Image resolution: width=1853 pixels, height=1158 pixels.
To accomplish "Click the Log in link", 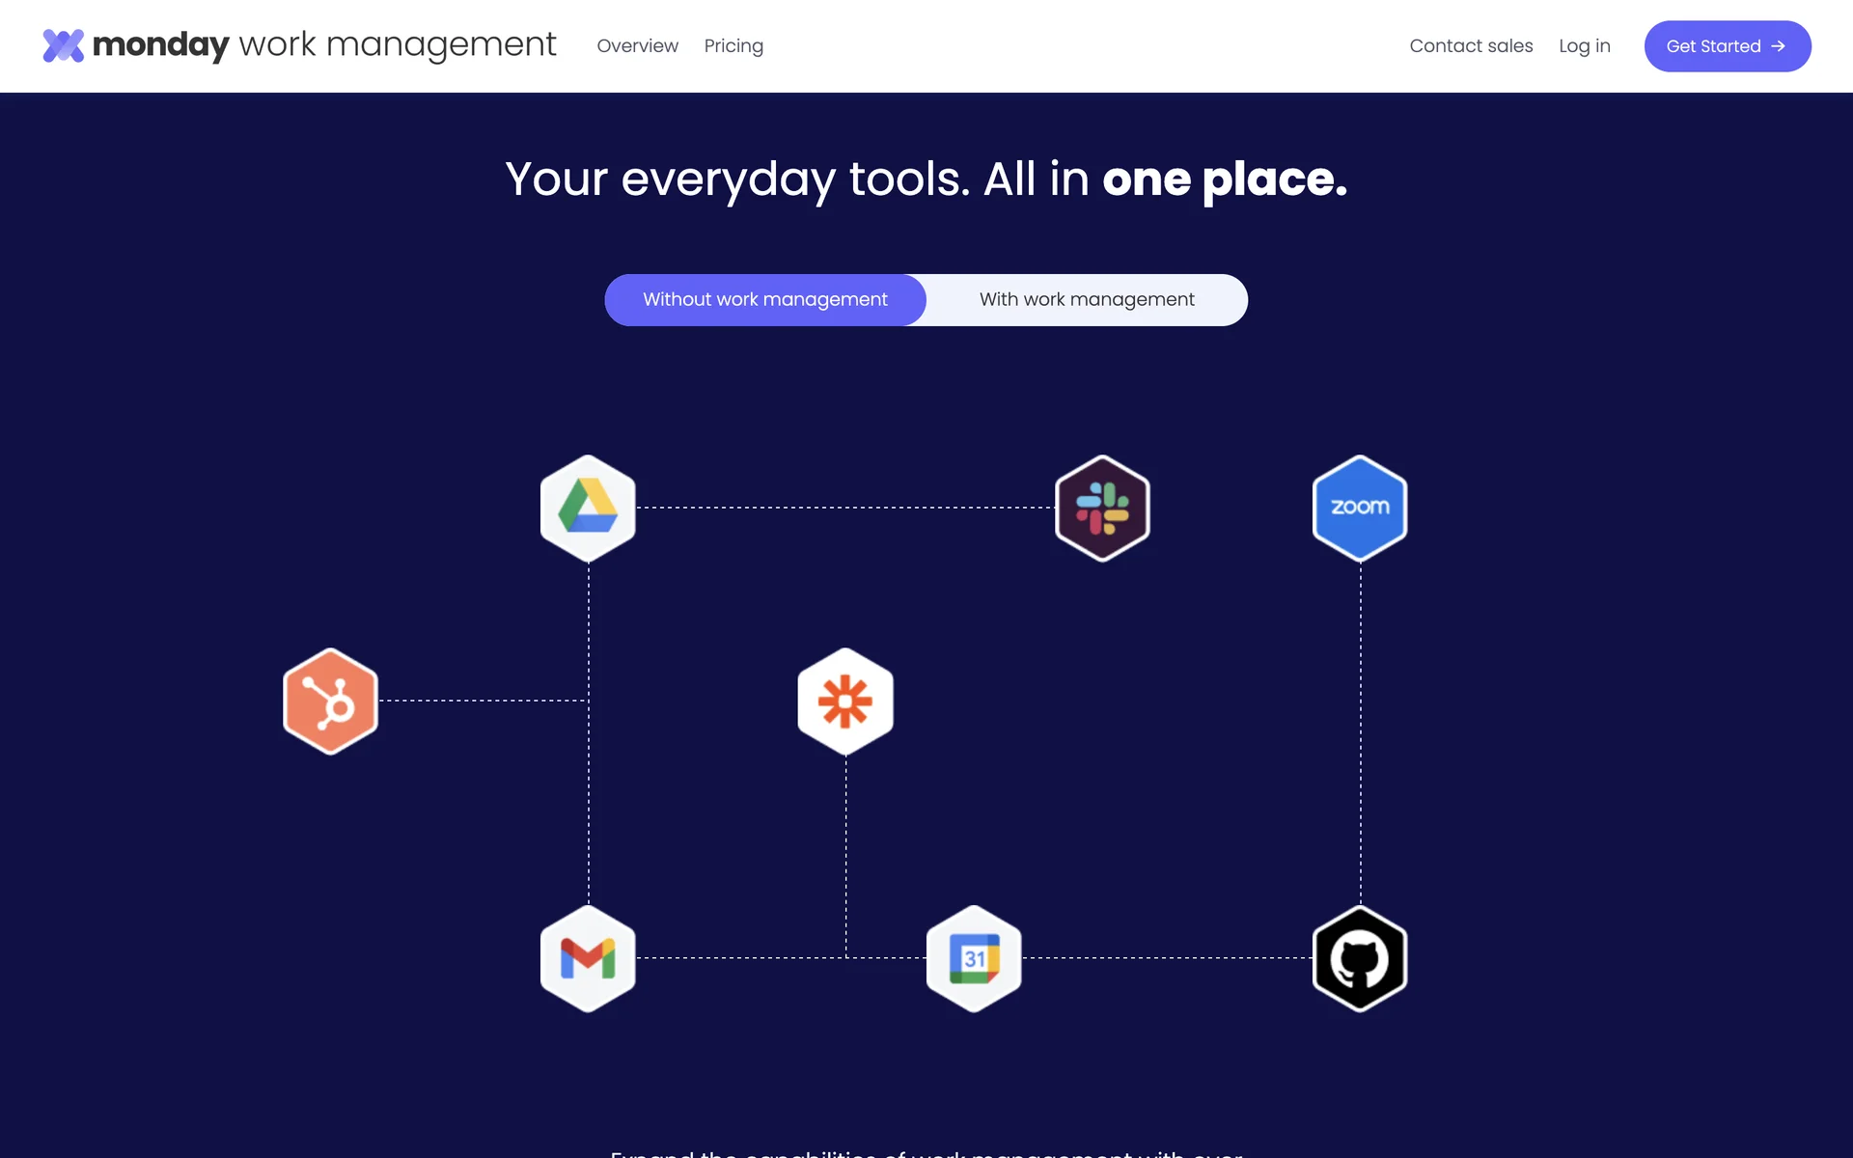I will [x=1585, y=46].
